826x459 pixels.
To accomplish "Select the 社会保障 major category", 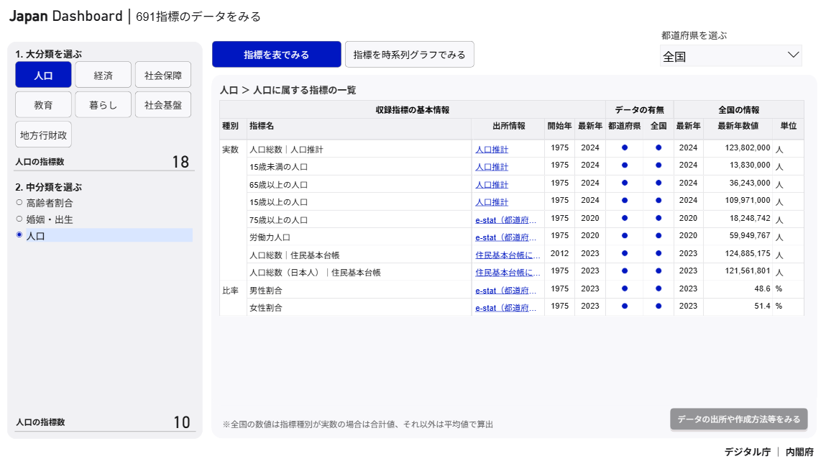I will pyautogui.click(x=162, y=74).
